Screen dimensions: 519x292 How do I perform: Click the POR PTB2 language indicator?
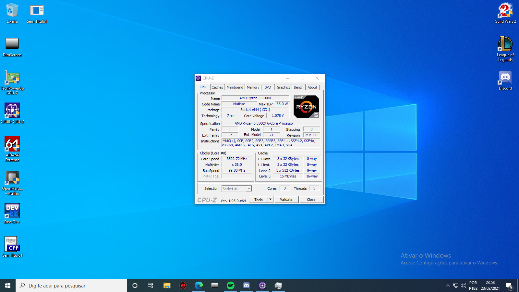(473, 286)
